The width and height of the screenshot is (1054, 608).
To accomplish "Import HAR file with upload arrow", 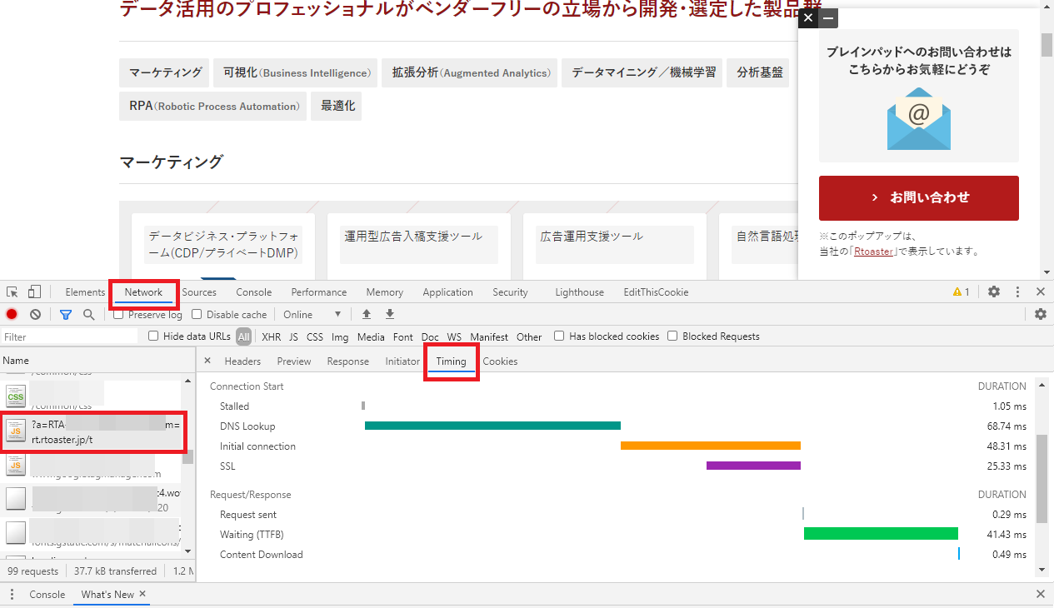I will 366,315.
